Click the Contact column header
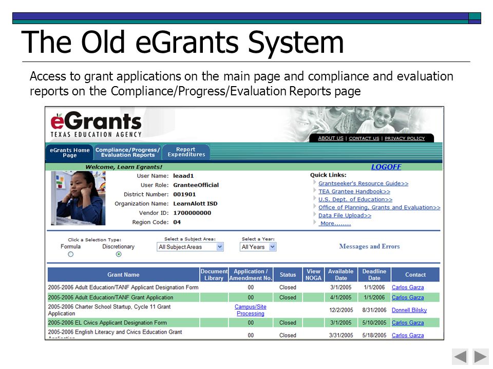493x369 pixels. pos(415,275)
